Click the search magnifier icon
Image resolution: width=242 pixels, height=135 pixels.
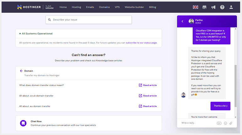(x=49, y=20)
